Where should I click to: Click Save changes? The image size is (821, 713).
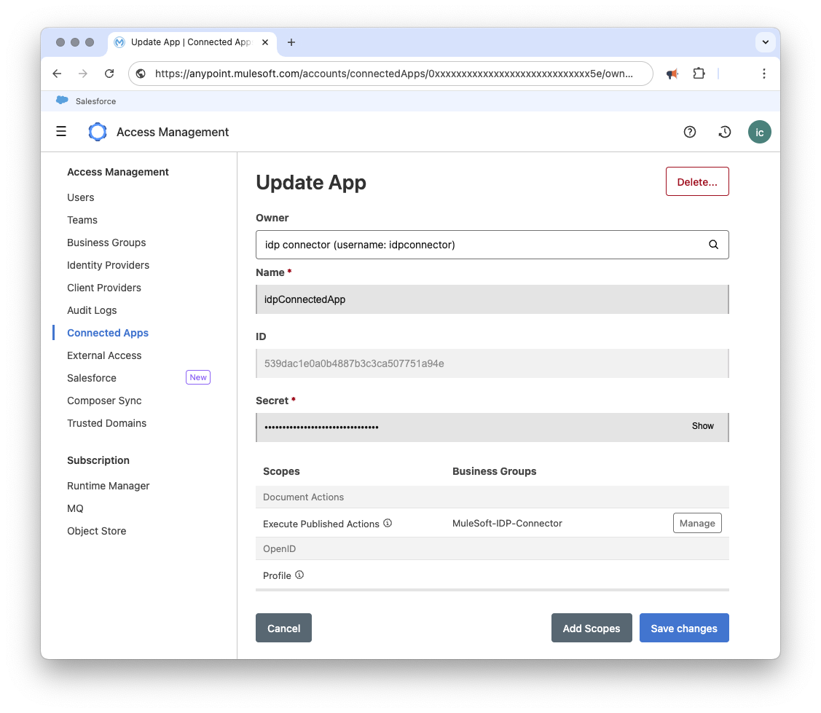[x=684, y=627]
